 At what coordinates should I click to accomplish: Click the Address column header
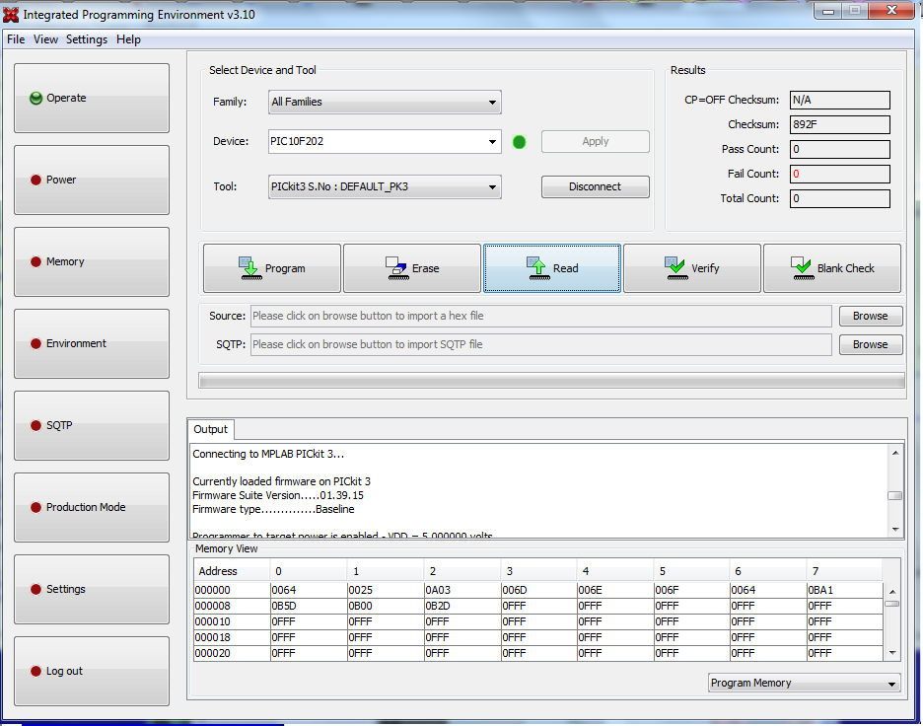coord(232,571)
